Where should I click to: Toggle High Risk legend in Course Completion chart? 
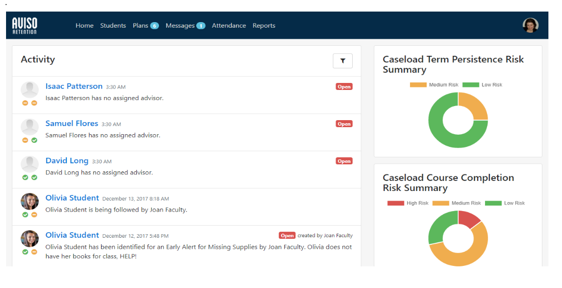pos(408,203)
